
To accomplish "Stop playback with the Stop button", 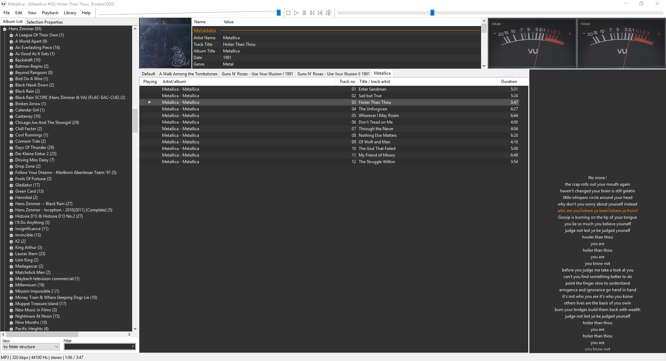I will tap(288, 13).
